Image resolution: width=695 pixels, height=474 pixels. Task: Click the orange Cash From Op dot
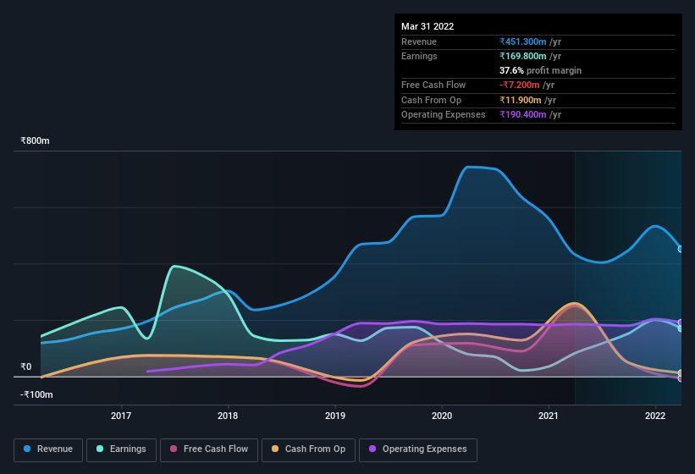[275, 449]
